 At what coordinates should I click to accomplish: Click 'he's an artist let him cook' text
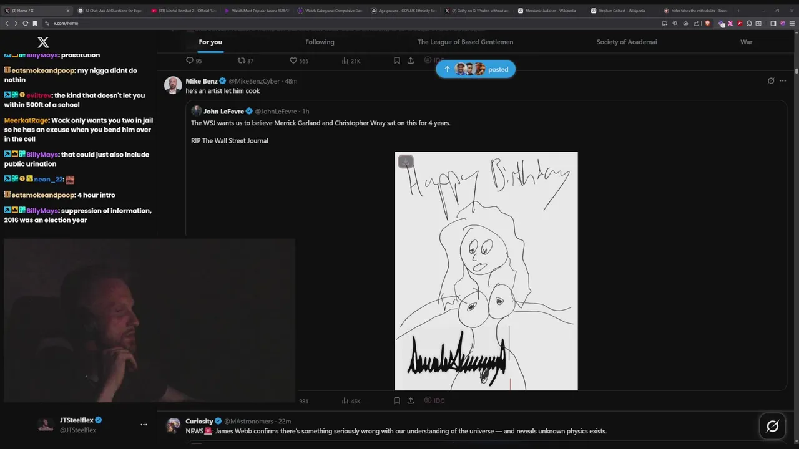click(x=223, y=91)
